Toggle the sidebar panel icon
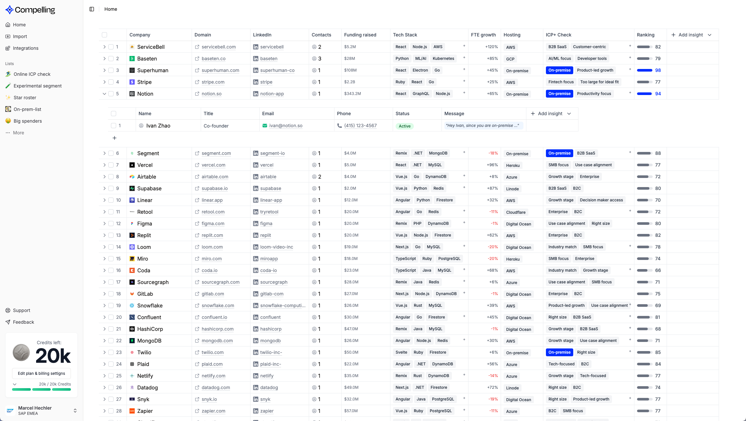This screenshot has height=421, width=746. point(92,9)
